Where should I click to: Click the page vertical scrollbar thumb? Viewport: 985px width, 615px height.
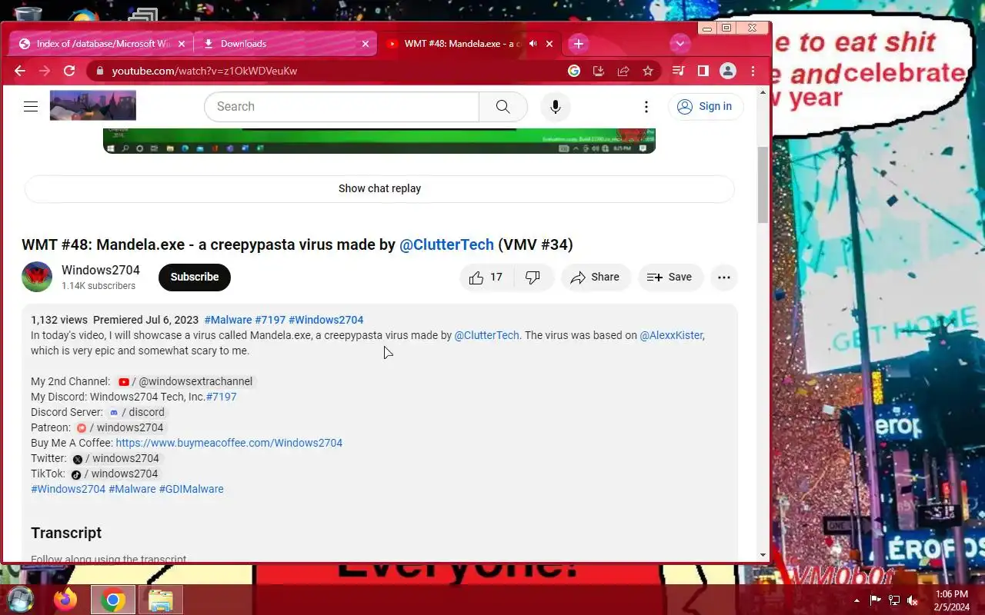click(763, 184)
